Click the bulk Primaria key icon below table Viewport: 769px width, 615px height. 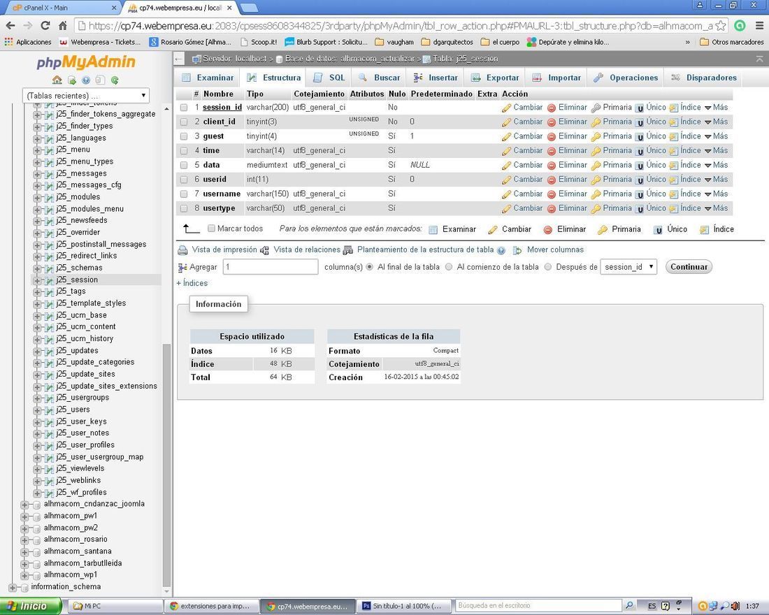tap(603, 229)
